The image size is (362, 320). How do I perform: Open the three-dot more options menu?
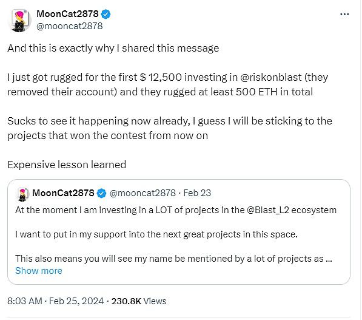(344, 15)
